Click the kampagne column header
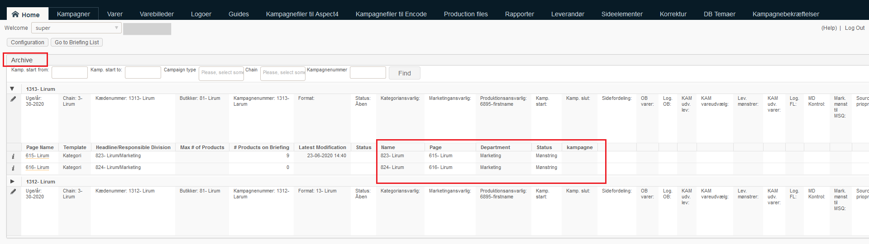 click(x=579, y=147)
